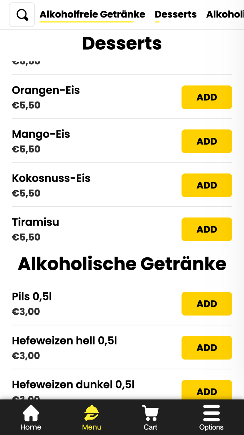Open the search magnifier icon

click(22, 15)
